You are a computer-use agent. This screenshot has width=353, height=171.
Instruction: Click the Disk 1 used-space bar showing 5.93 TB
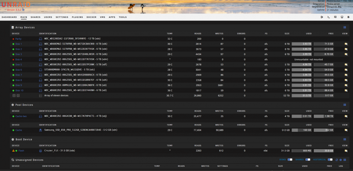(302, 44)
